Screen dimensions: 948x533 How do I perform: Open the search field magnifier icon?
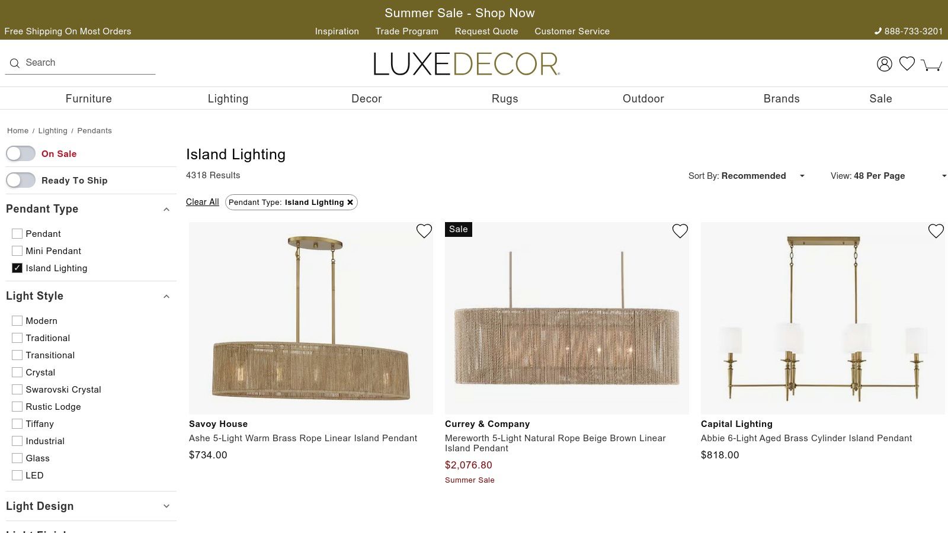pos(15,63)
